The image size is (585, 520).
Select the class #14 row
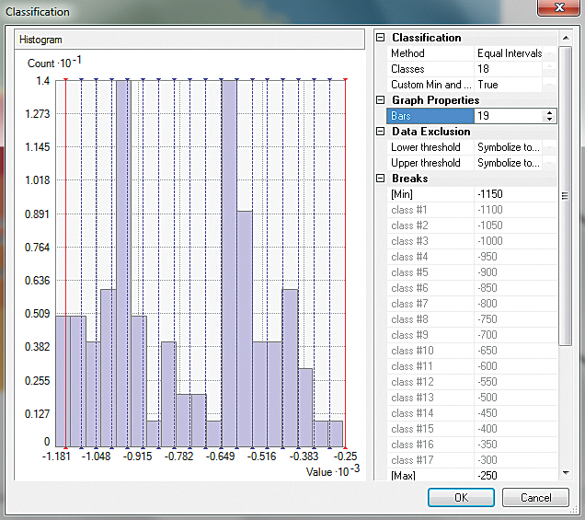coord(472,413)
